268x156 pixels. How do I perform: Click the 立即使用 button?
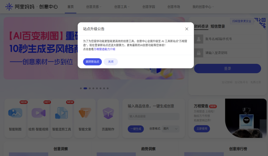[202, 129]
